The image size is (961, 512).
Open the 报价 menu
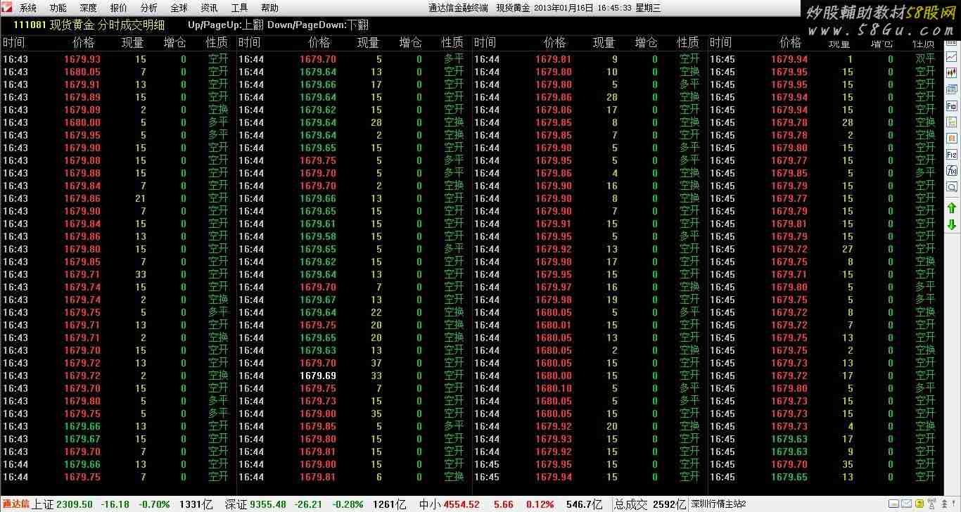(119, 8)
